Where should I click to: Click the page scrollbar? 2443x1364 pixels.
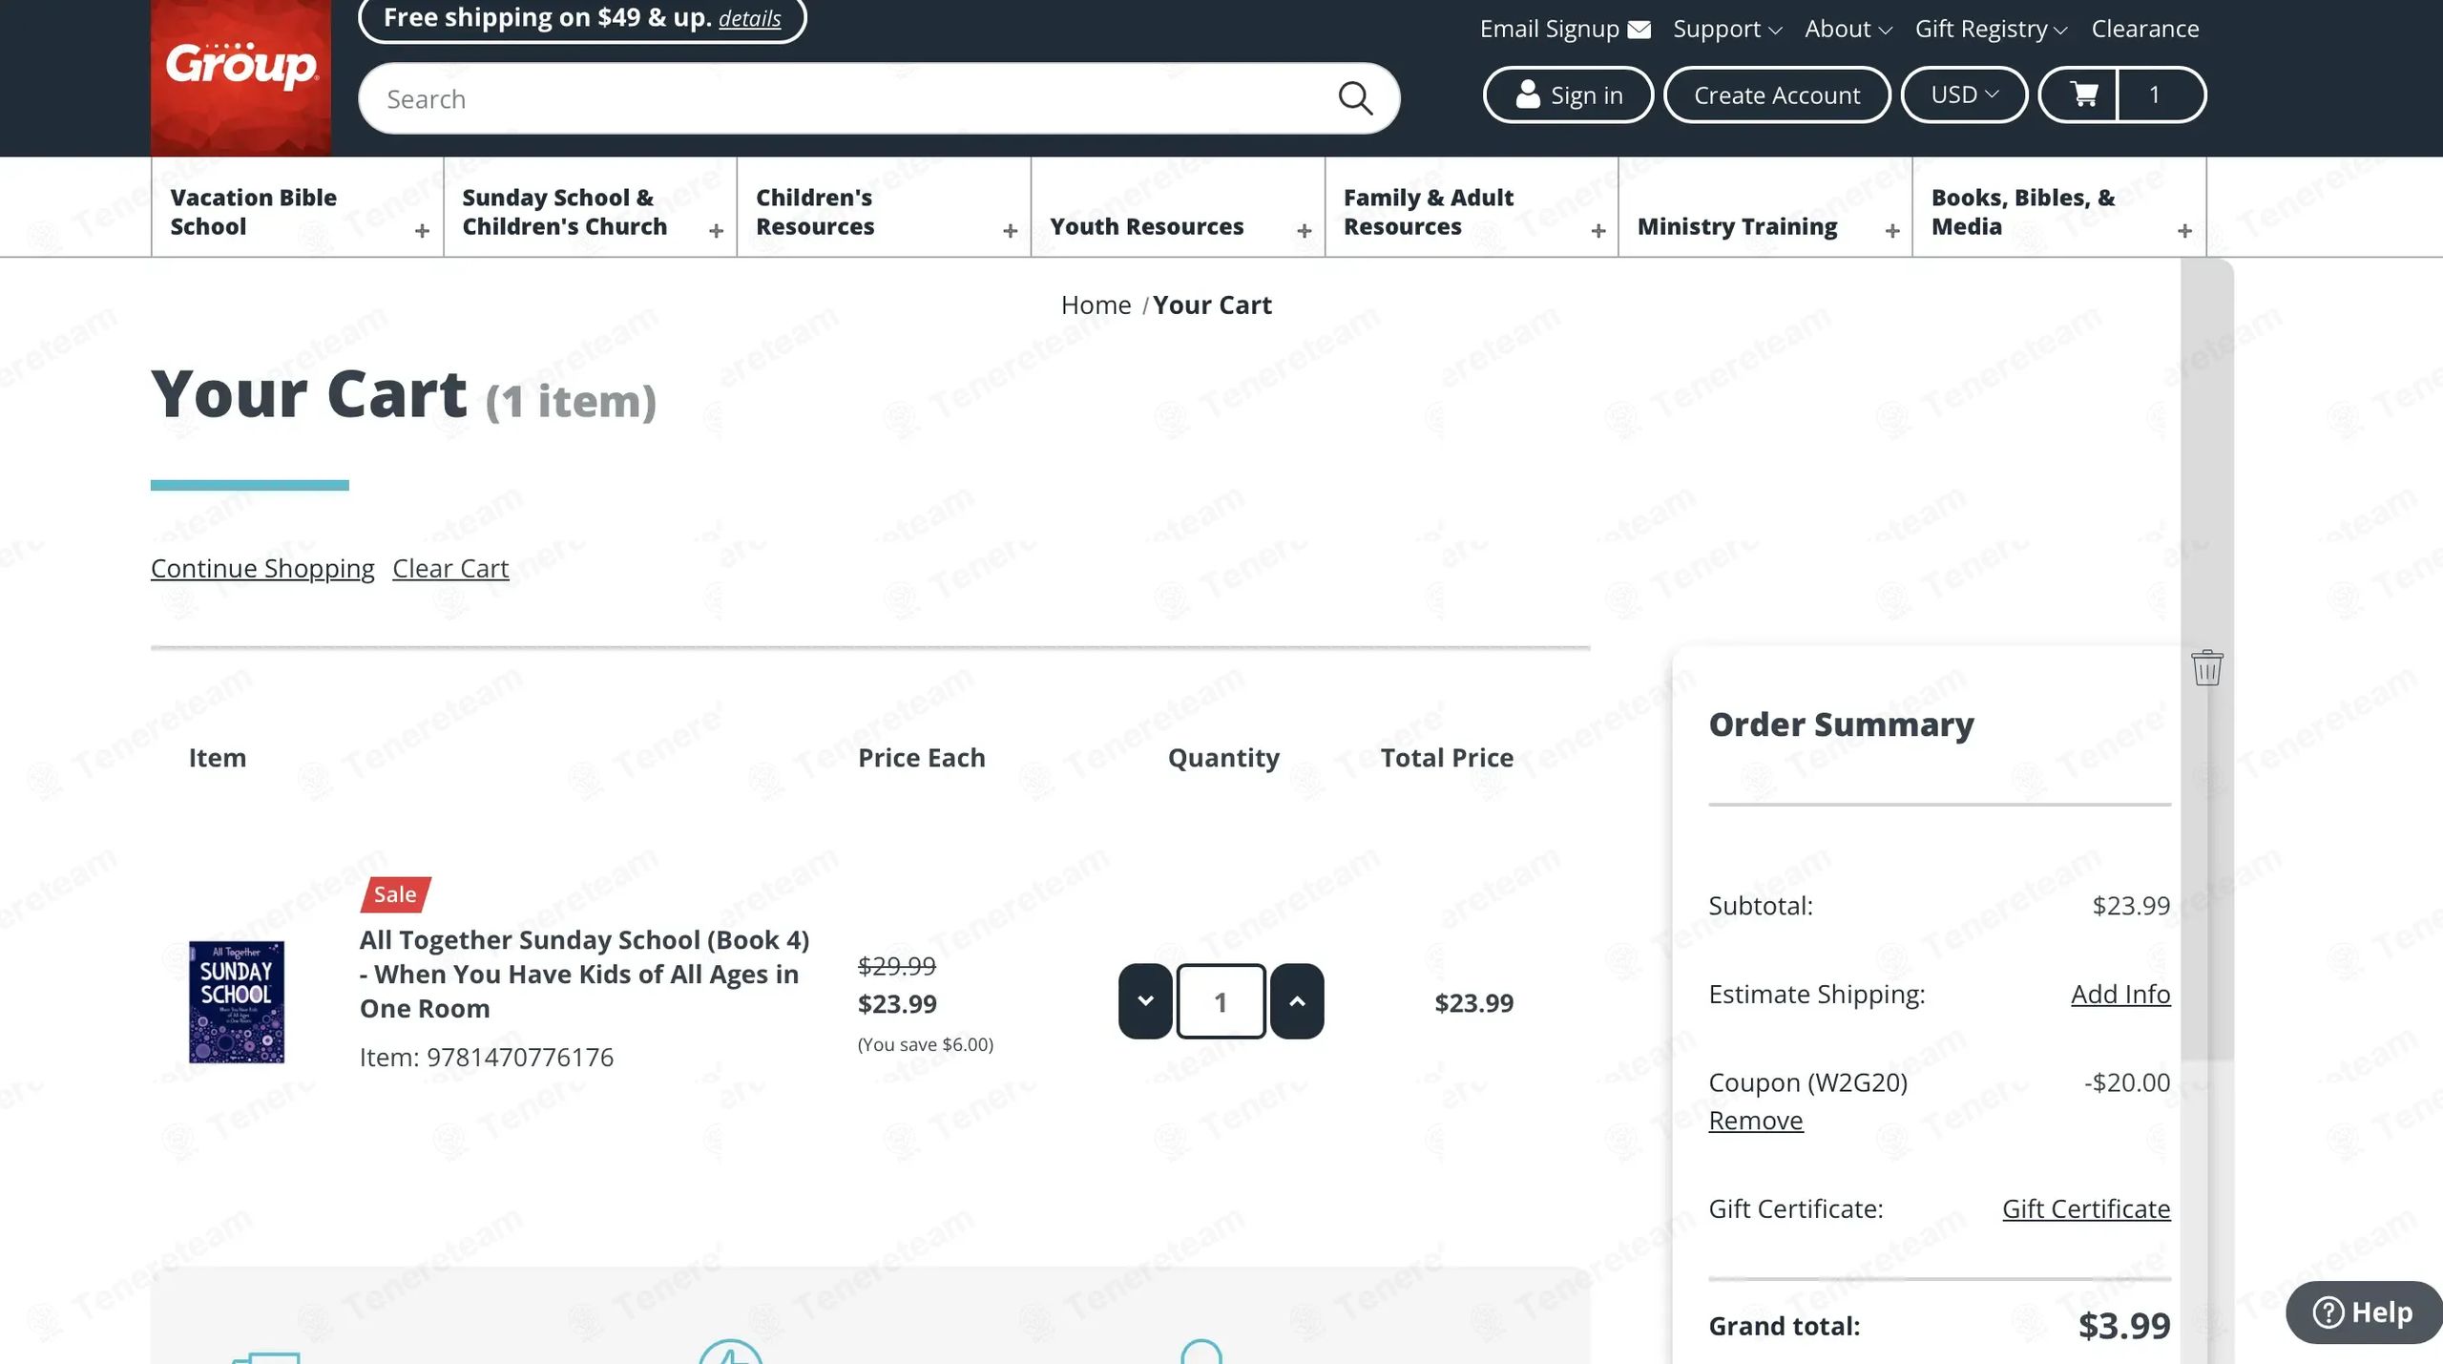point(2206,659)
